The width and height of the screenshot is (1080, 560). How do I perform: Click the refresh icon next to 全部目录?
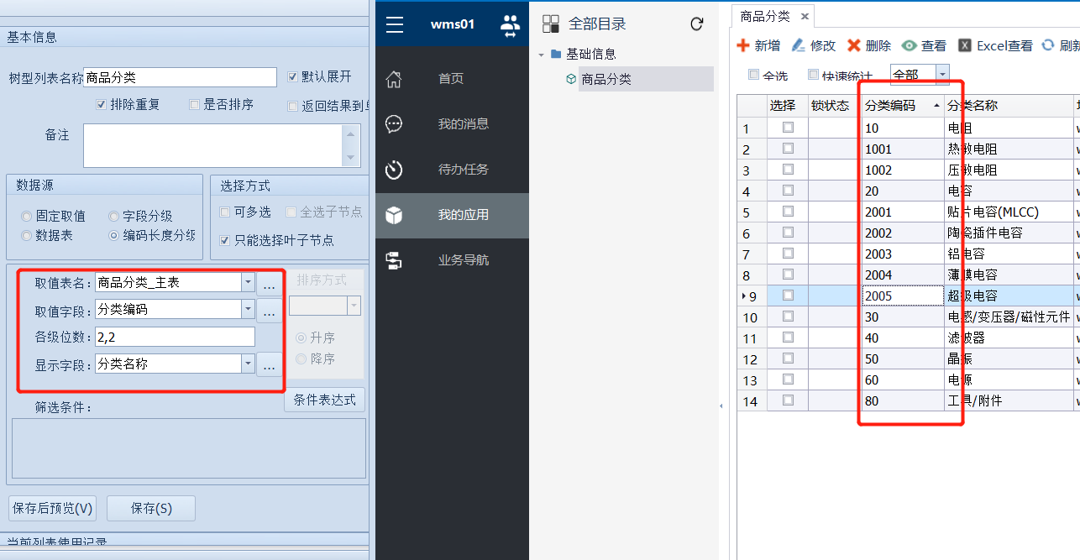pos(696,24)
